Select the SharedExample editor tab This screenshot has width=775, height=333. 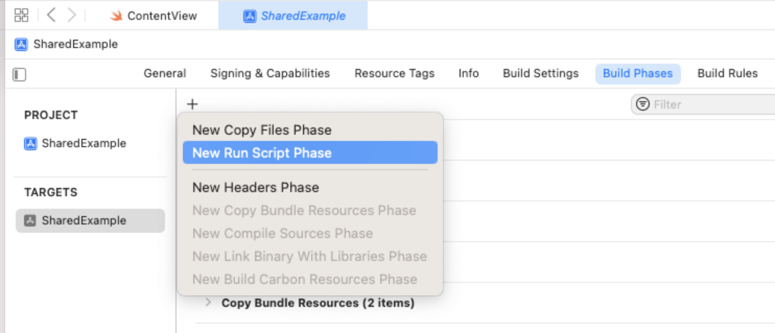click(294, 15)
